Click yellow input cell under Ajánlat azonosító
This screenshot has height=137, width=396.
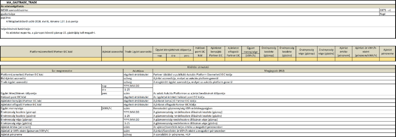pos(113,59)
